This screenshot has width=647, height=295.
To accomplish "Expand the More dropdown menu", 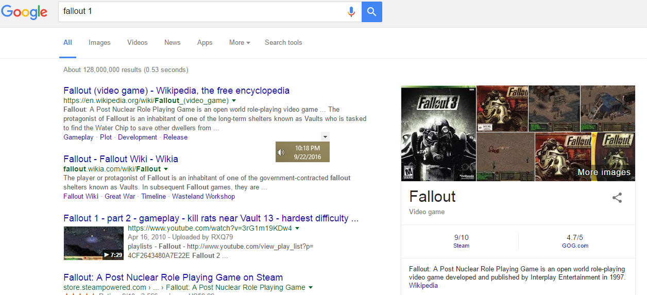I will click(x=240, y=43).
